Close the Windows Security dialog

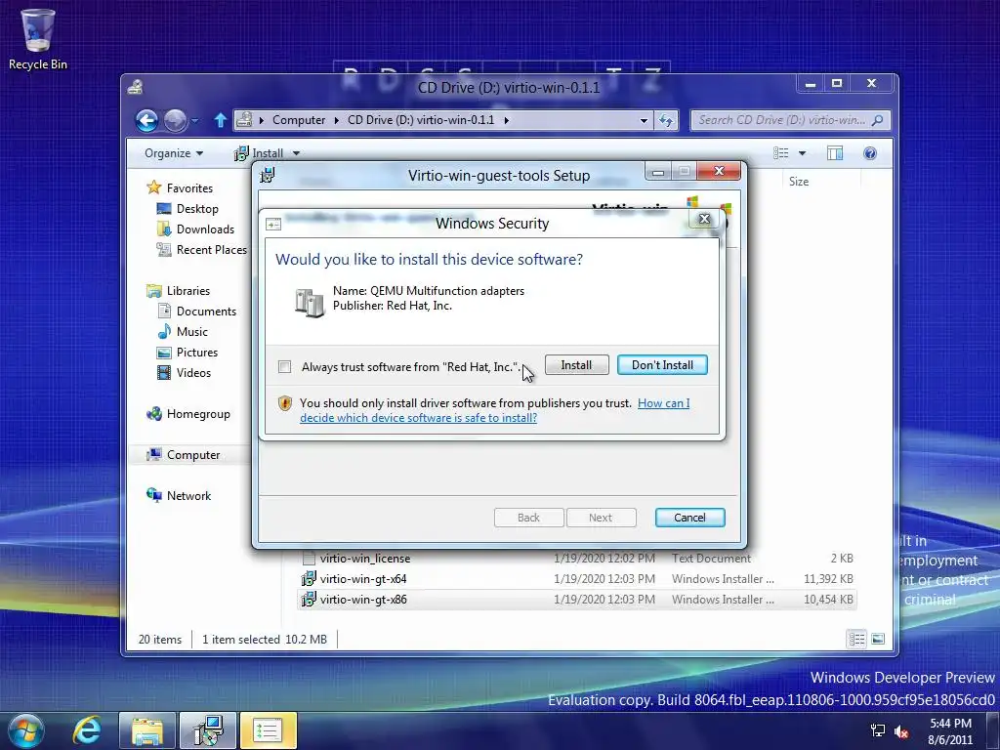coord(704,219)
